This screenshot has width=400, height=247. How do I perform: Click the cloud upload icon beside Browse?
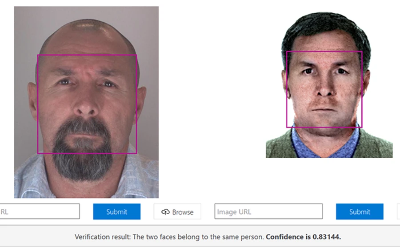[x=165, y=212]
